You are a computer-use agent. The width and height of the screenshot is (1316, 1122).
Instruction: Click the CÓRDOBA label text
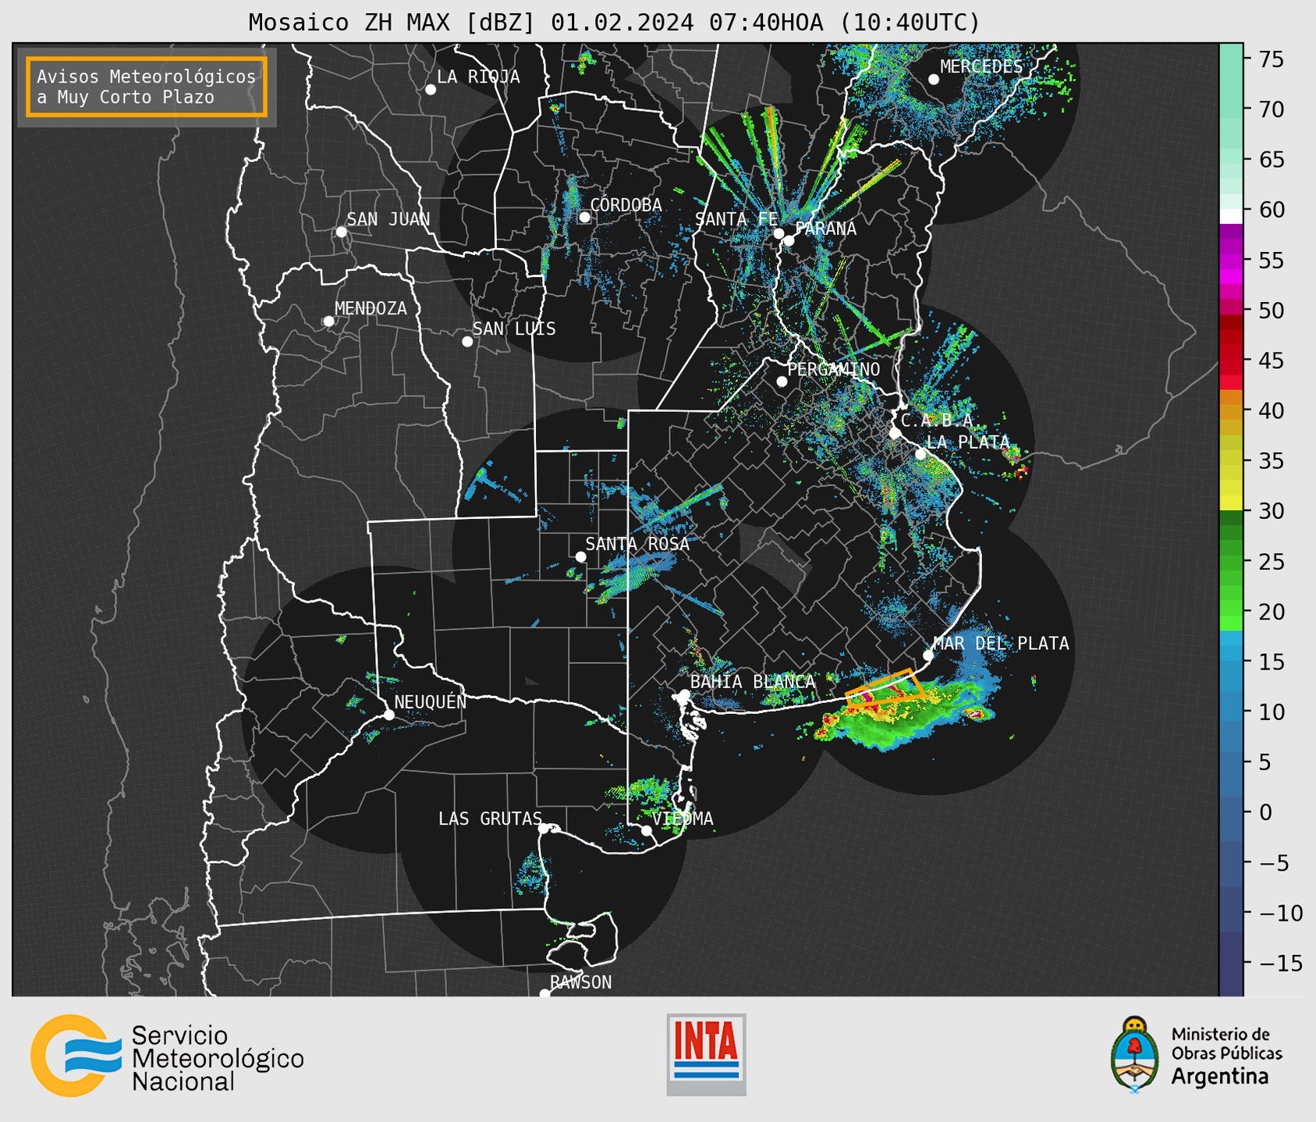pos(626,205)
